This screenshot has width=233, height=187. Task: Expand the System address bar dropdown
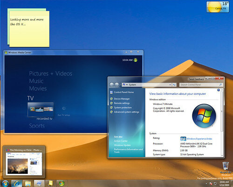pos(170,85)
